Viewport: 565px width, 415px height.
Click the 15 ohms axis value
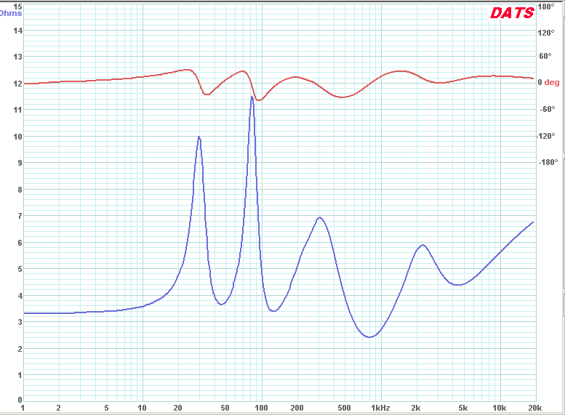tap(17, 7)
